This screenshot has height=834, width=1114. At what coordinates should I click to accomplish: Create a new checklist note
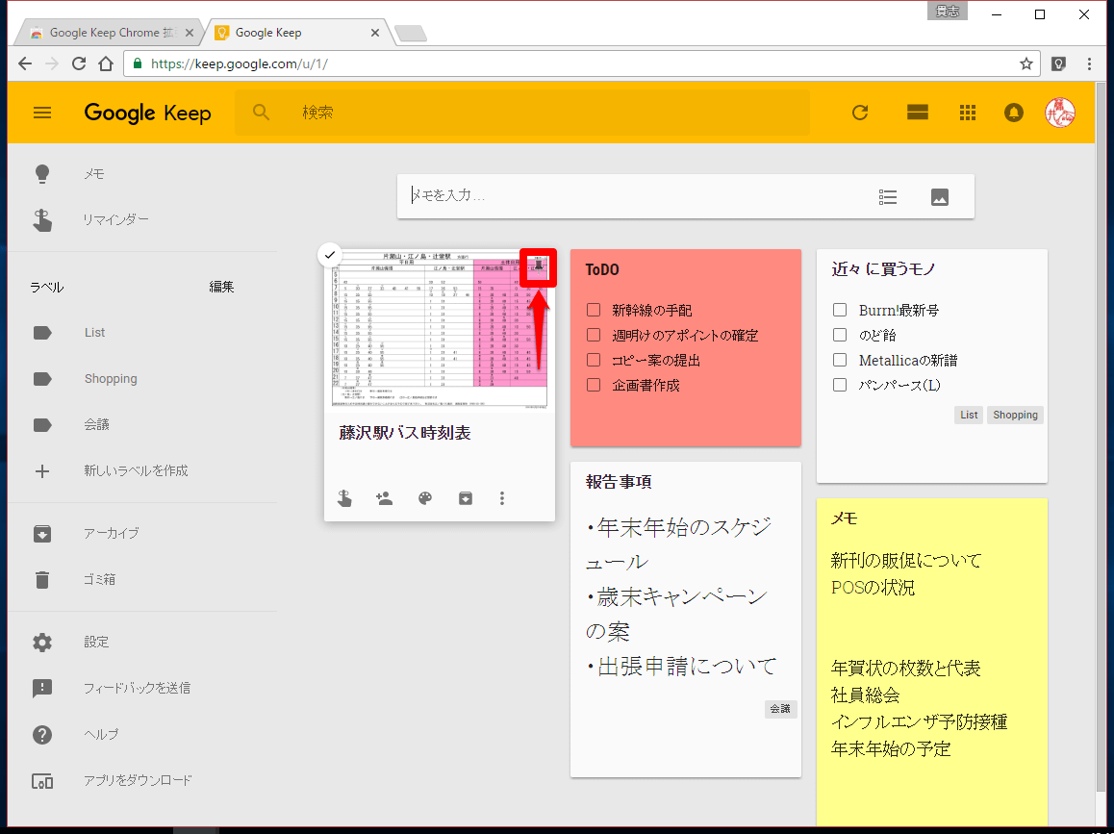tap(887, 196)
